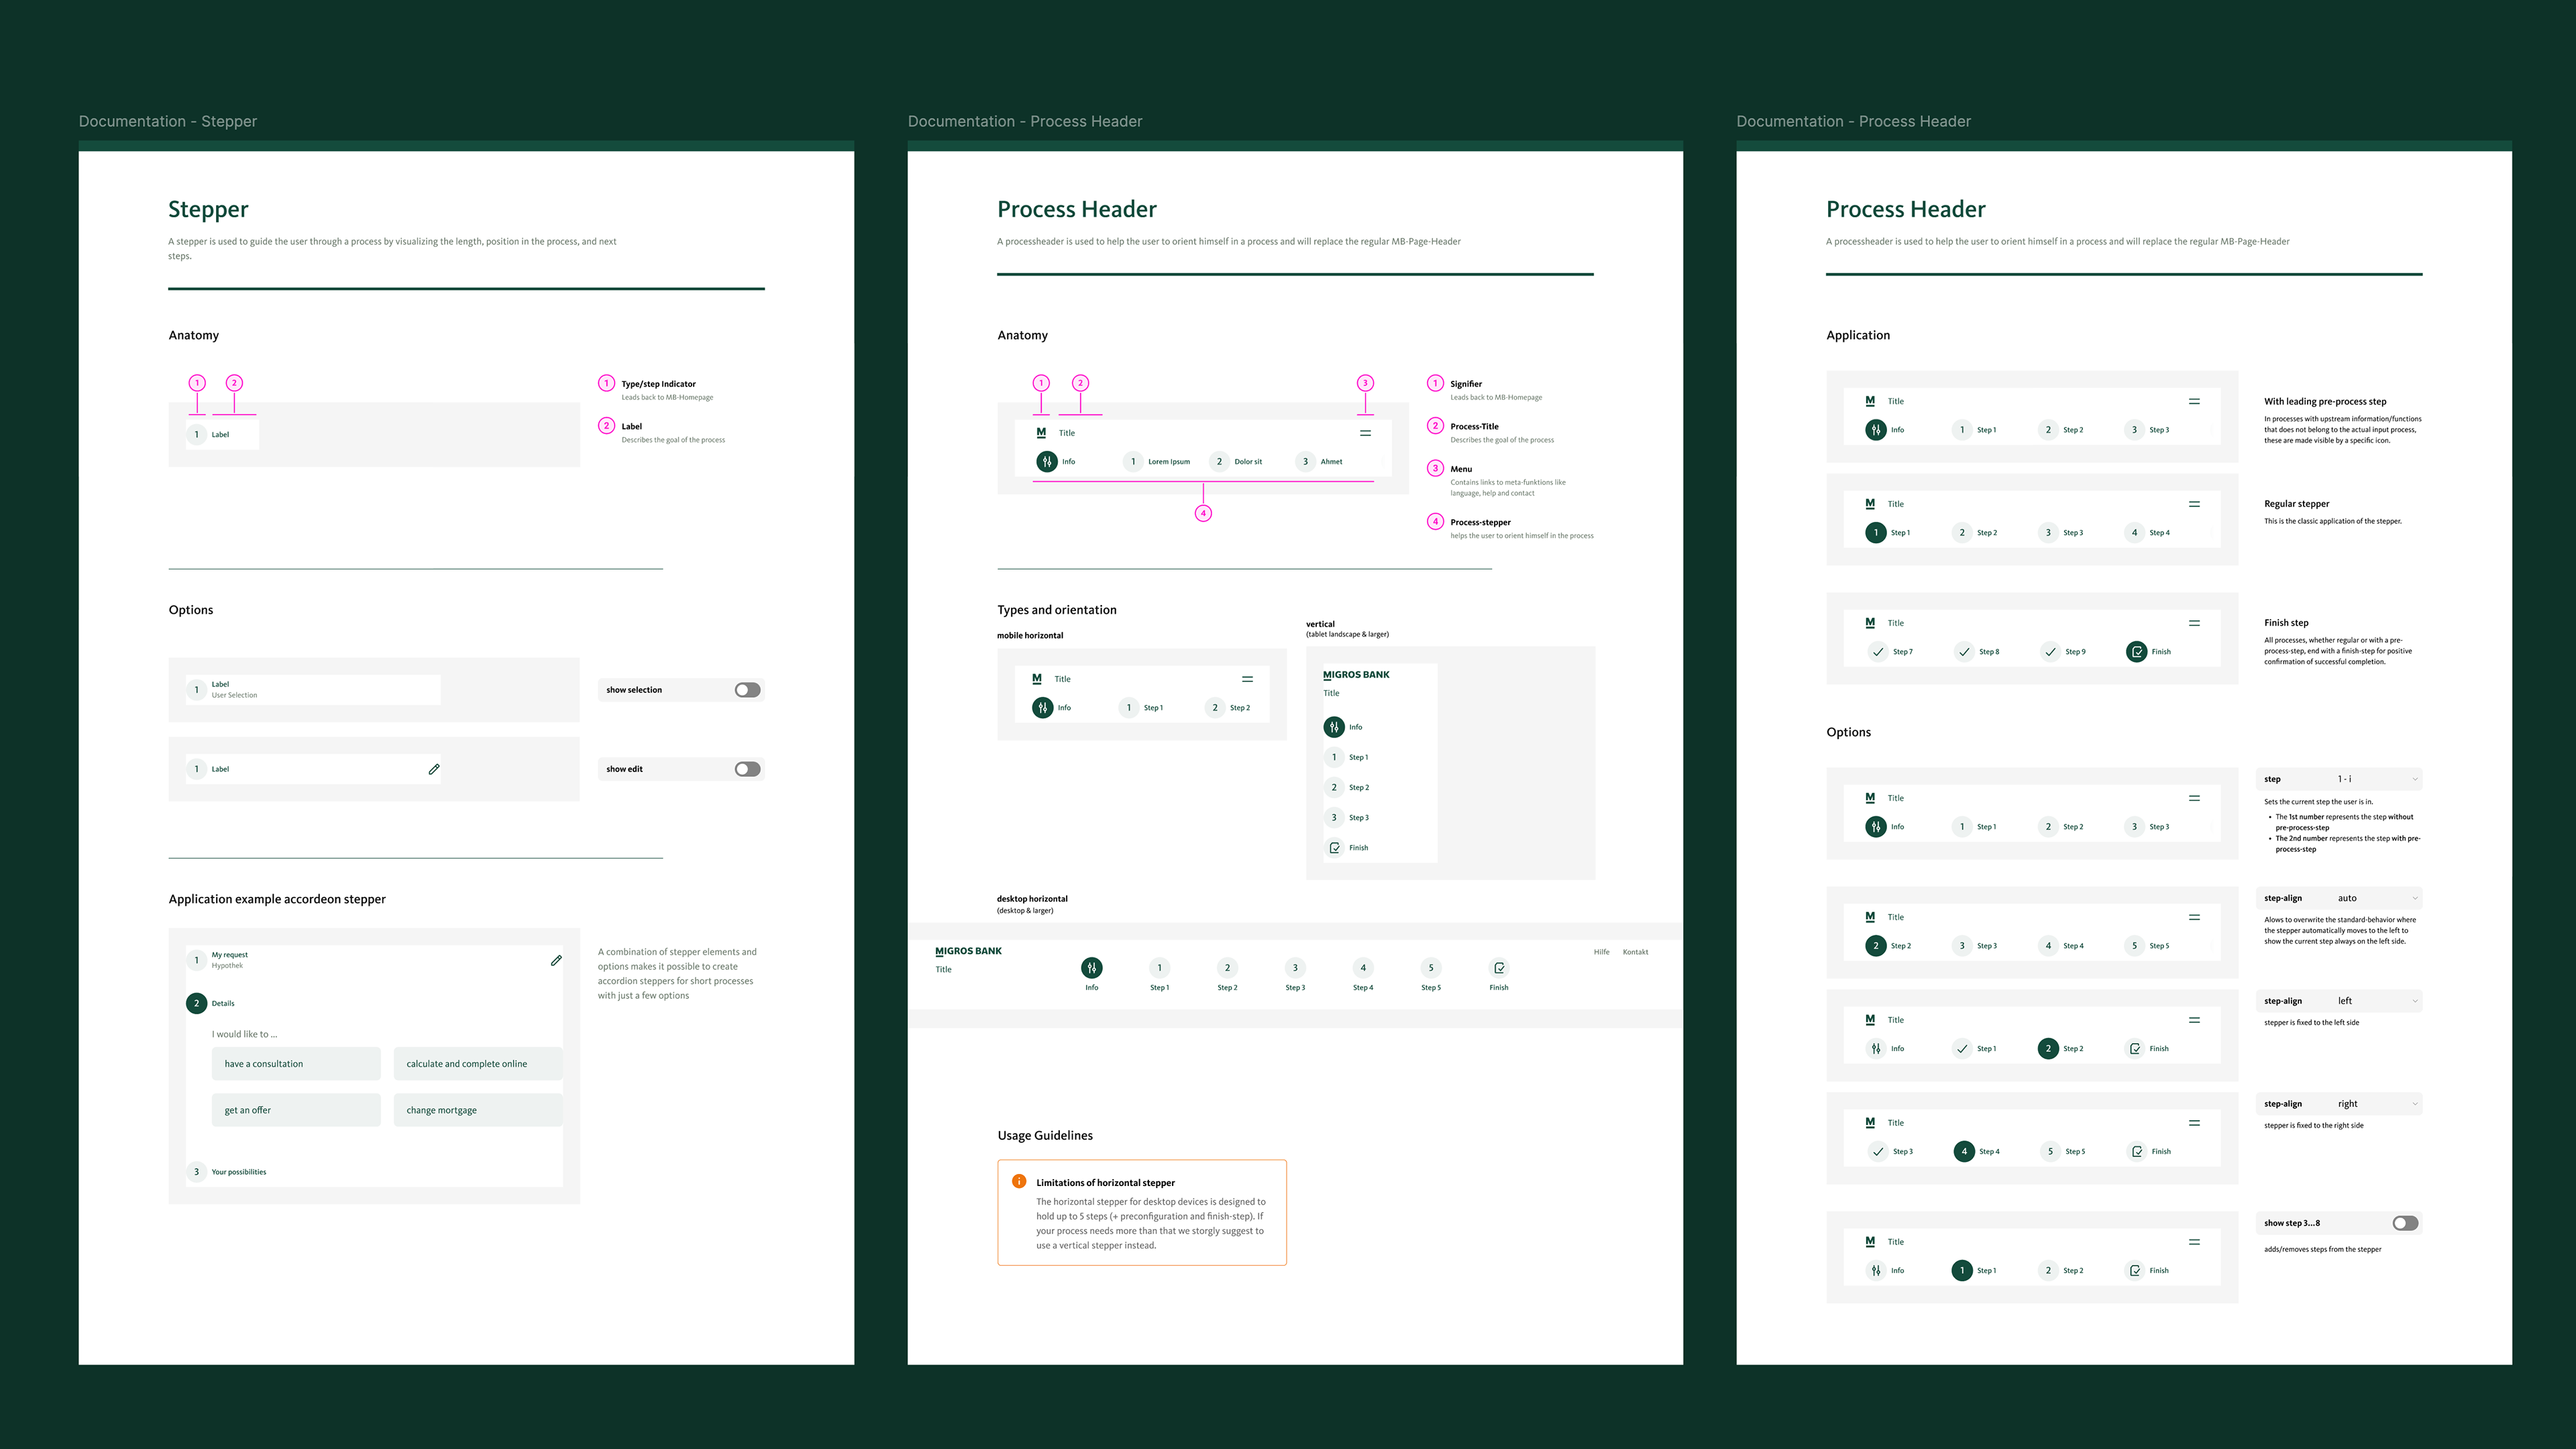Screen dimensions: 2576x1449
Task: Enable the show selection toggle
Action: click(x=747, y=690)
